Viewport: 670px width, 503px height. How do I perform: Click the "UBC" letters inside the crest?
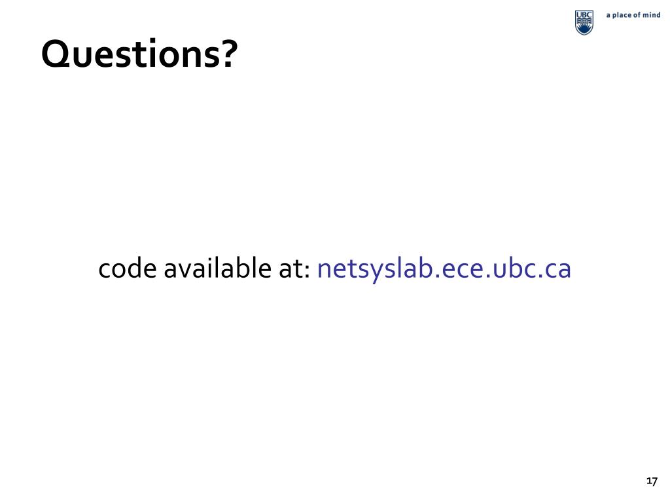[x=584, y=14]
